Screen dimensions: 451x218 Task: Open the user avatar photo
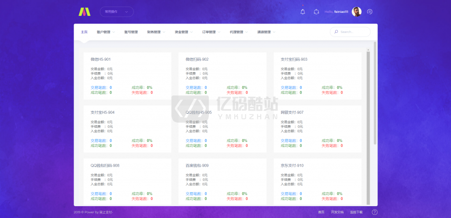pos(356,12)
